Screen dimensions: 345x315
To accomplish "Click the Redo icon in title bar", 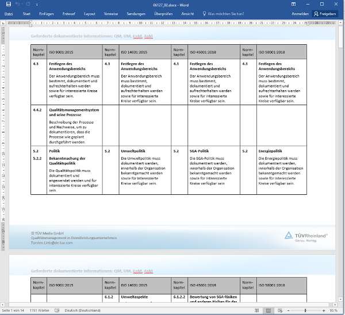I will pos(27,4).
